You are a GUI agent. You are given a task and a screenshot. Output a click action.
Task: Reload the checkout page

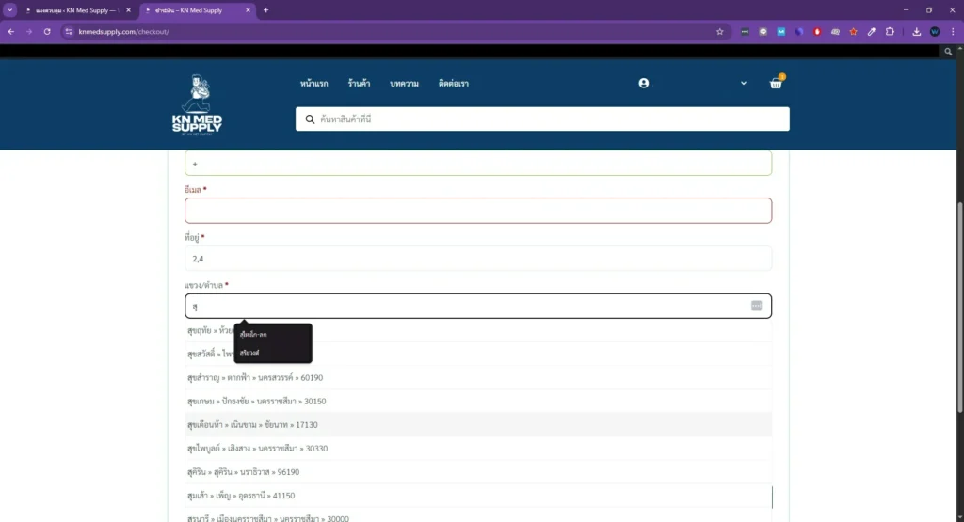pyautogui.click(x=47, y=31)
